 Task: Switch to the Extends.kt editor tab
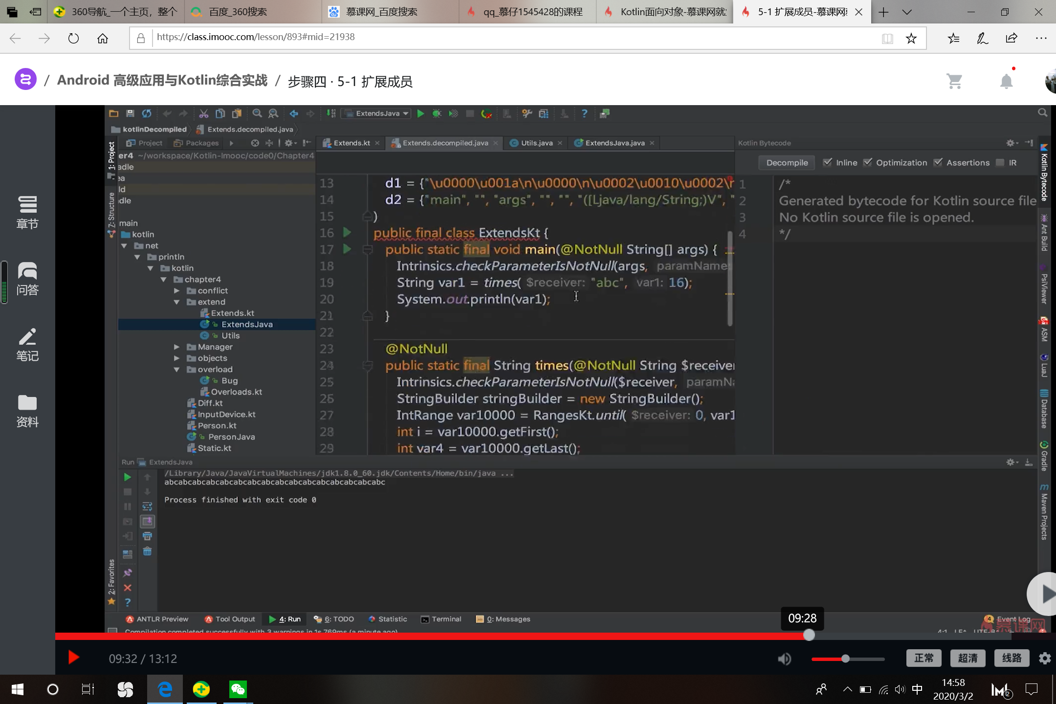pos(351,143)
